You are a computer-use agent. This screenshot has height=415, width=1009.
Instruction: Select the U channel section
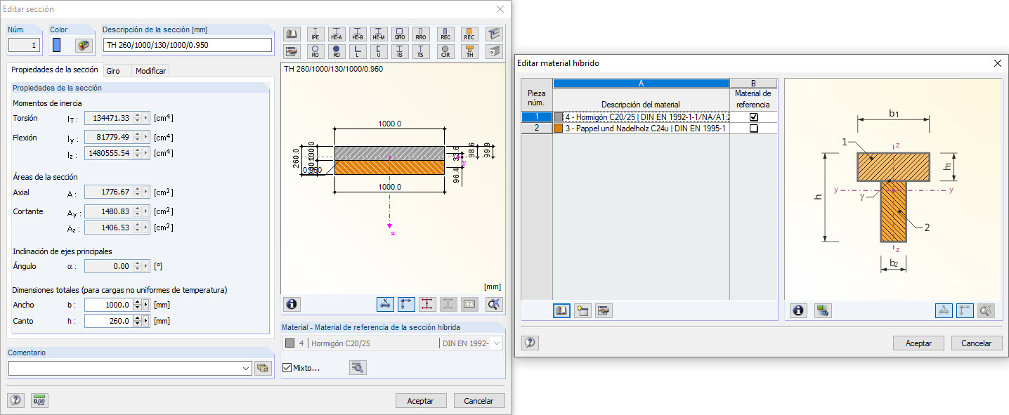379,51
